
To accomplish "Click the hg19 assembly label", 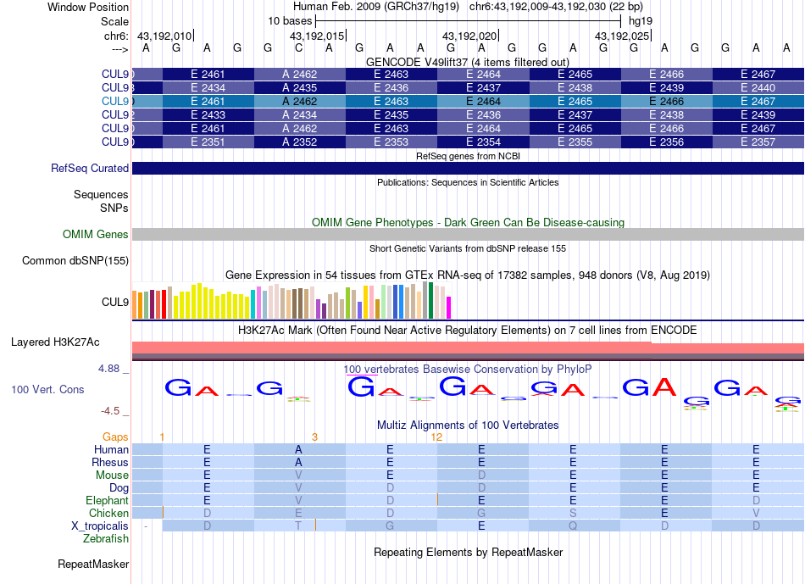I will point(641,21).
